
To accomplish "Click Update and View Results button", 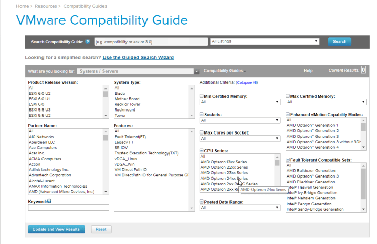I will (56, 229).
